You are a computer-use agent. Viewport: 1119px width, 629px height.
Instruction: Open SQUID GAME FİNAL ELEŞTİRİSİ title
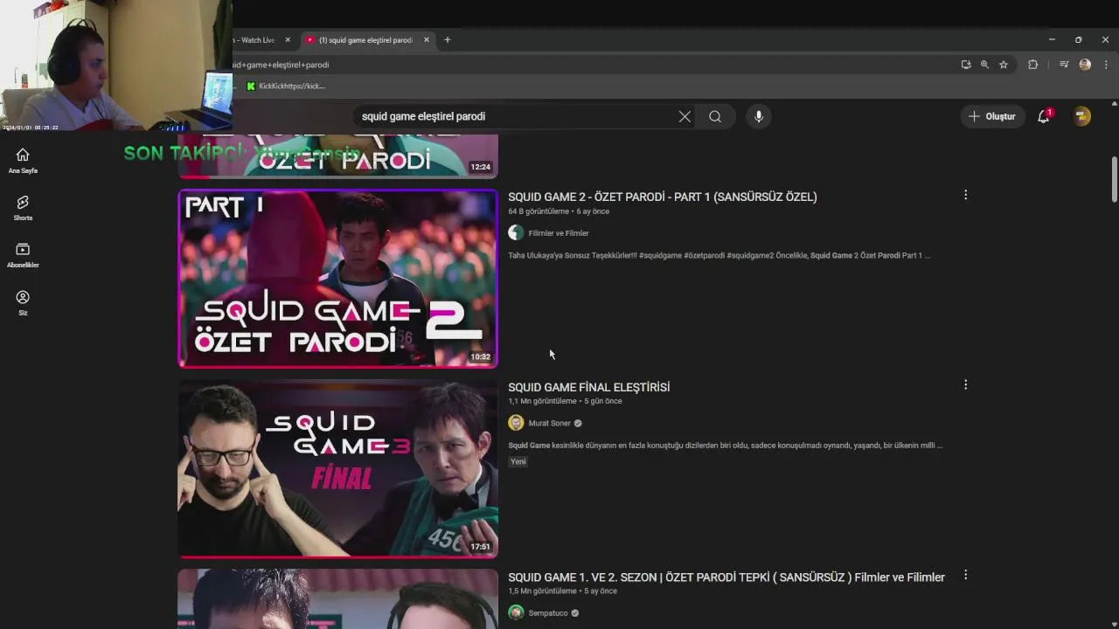click(x=589, y=387)
